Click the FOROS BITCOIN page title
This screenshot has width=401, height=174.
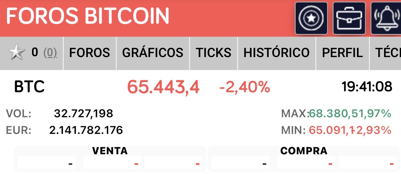coord(88,16)
